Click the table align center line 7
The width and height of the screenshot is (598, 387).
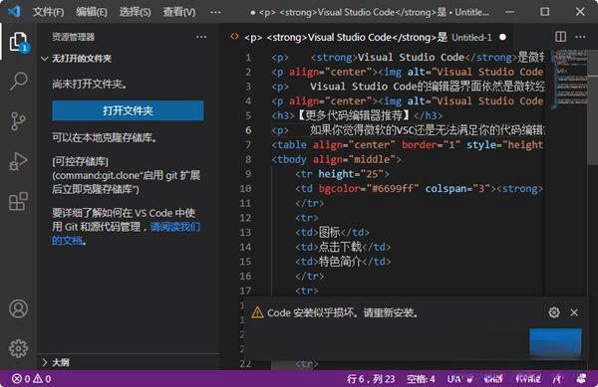(408, 145)
